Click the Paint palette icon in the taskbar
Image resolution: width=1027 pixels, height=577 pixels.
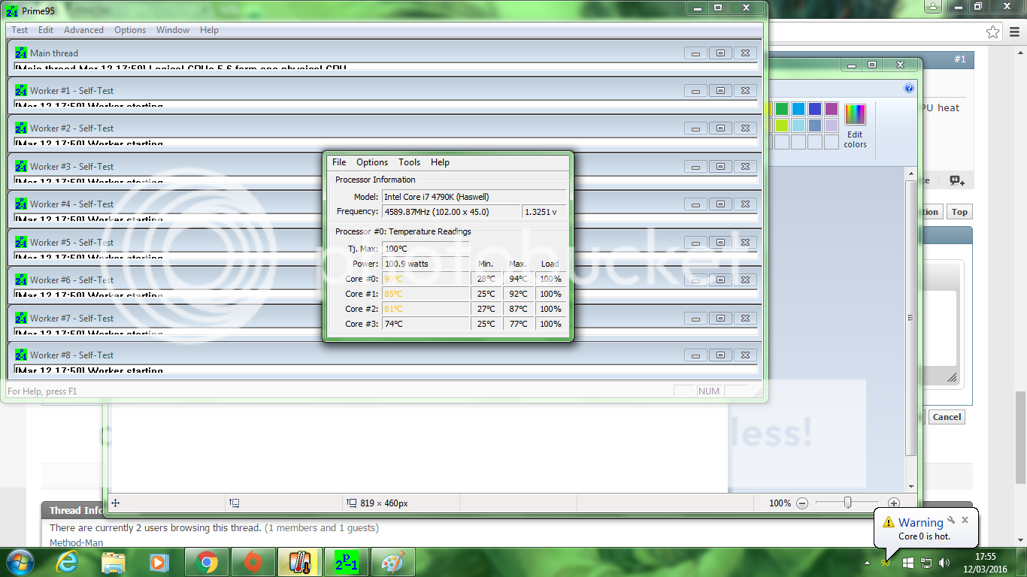(392, 562)
